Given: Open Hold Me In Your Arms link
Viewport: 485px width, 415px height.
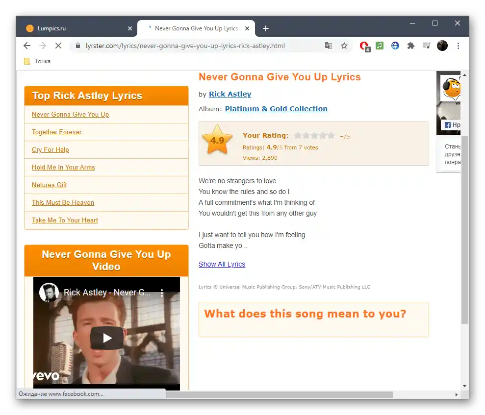Looking at the screenshot, I should 63,167.
